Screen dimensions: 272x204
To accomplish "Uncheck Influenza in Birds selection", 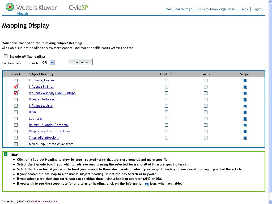I will pyautogui.click(x=16, y=87).
